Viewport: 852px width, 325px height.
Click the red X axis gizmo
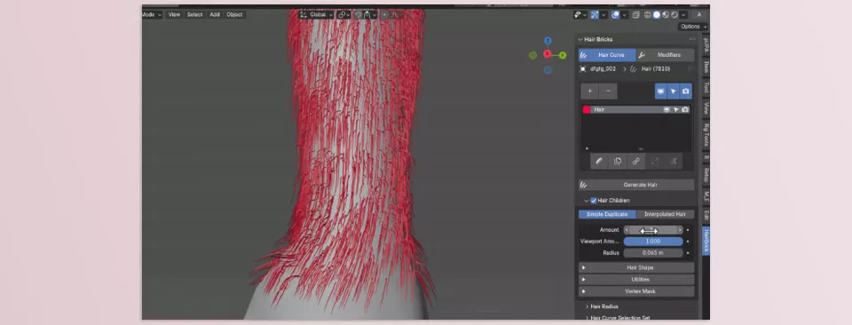[x=548, y=54]
